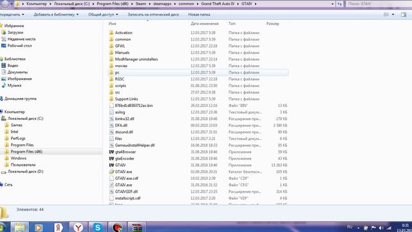Open Общий доступ dropdown
The image size is (412, 232).
pos(103,14)
